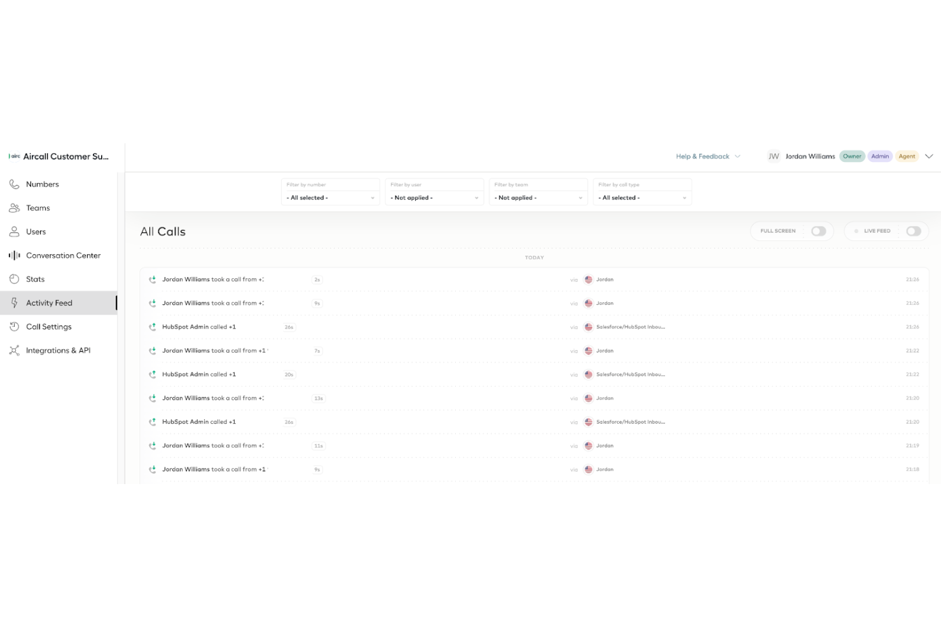
Task: Open the Filter by user dropdown
Action: pos(434,198)
